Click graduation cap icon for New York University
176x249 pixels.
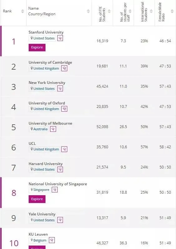(60, 89)
